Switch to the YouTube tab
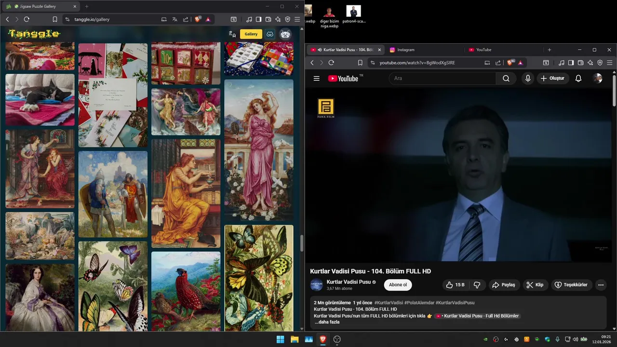The image size is (617, 347). (483, 50)
